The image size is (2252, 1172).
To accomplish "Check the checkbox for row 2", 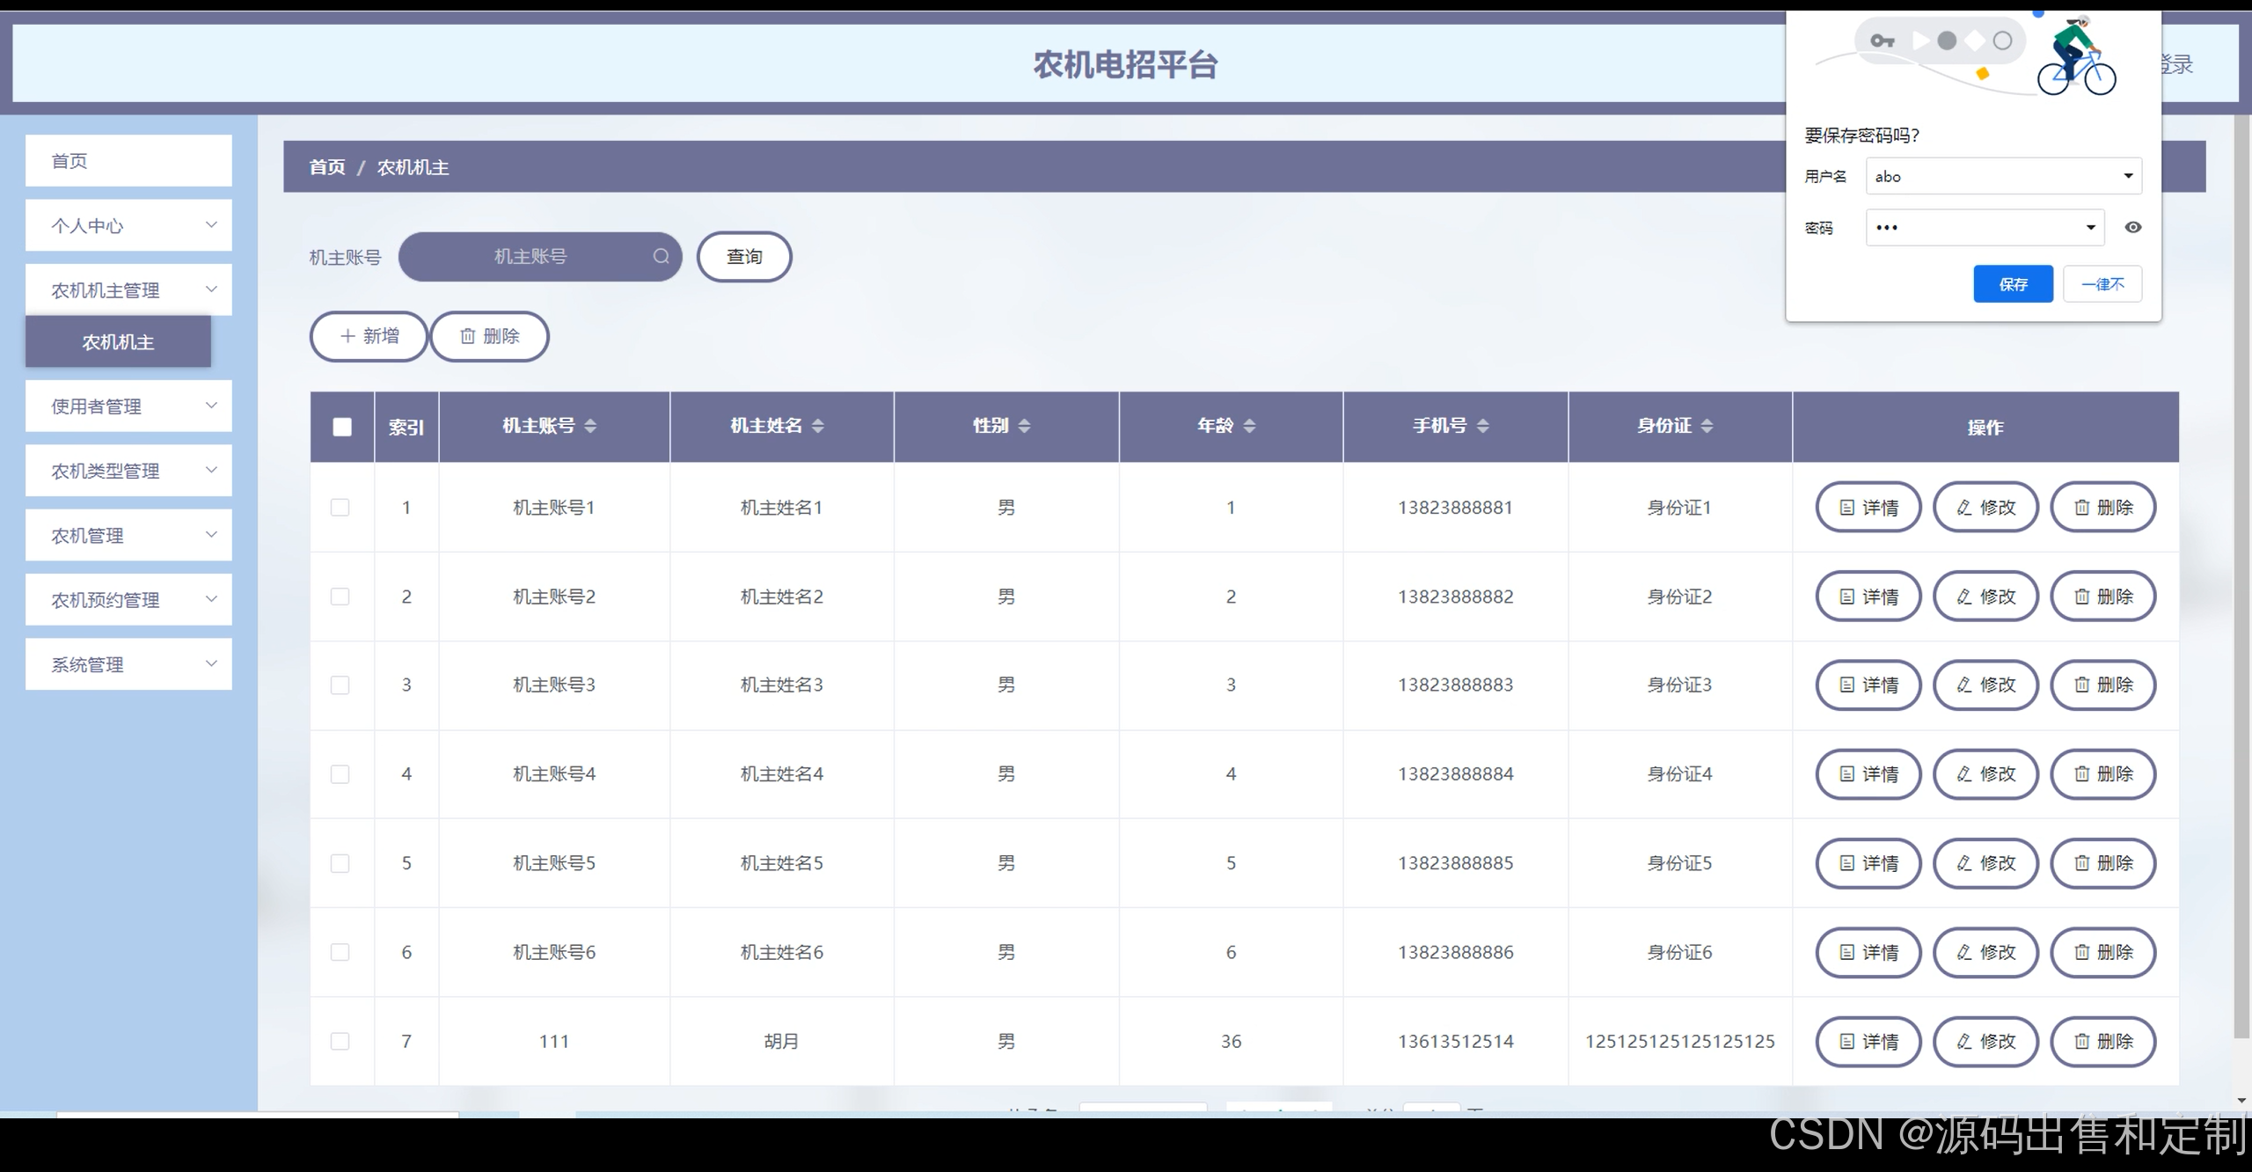I will click(340, 597).
